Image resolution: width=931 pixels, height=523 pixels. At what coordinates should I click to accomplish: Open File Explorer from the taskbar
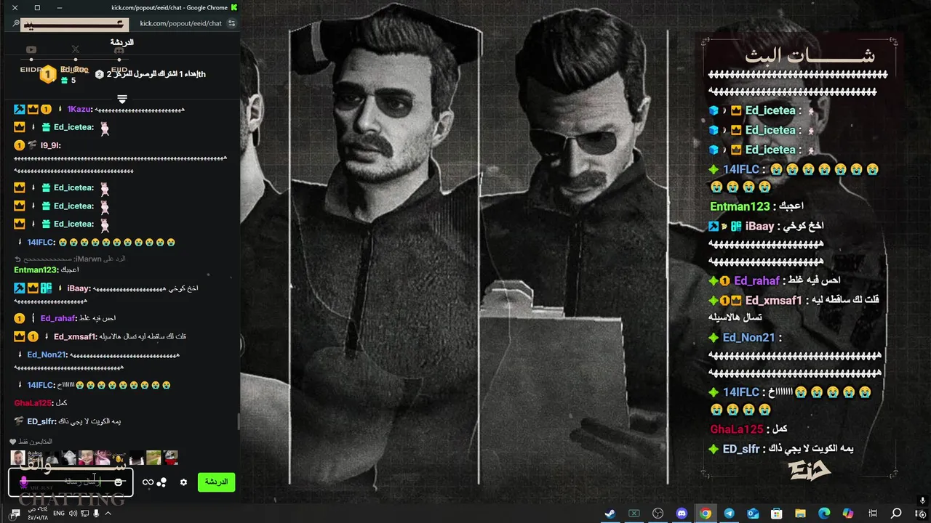click(800, 514)
